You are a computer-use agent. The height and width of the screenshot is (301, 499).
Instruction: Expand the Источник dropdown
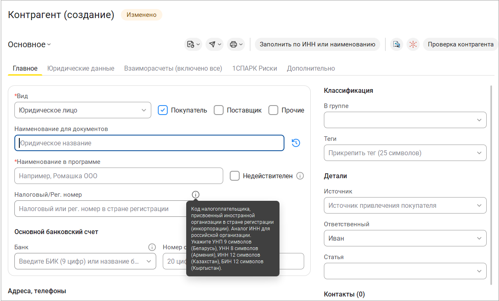[x=405, y=205]
